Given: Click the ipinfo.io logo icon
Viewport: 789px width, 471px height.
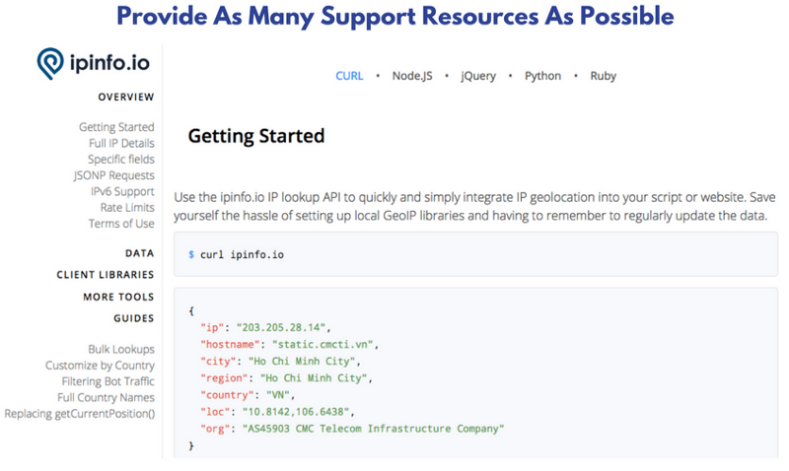Looking at the screenshot, I should (50, 63).
